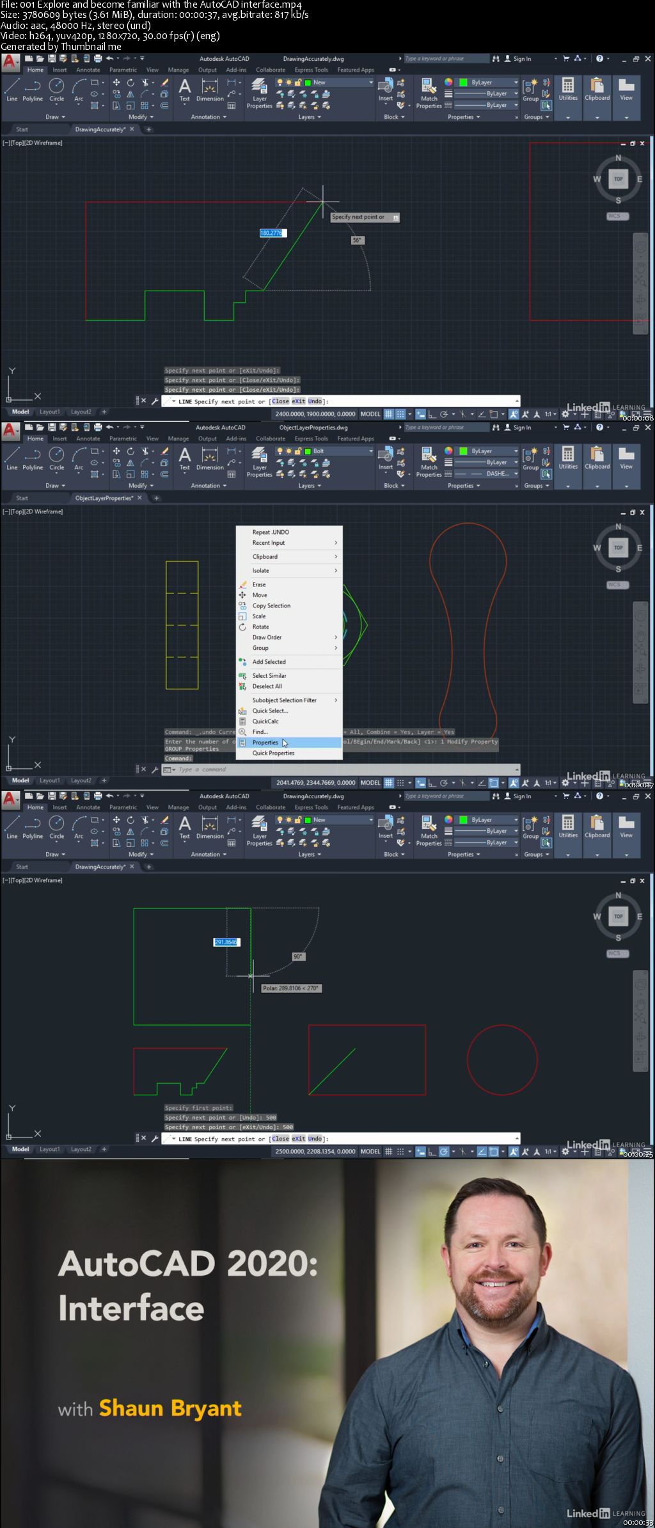Click the keyword search box in first screenshot
This screenshot has width=655, height=1528.
coord(445,58)
